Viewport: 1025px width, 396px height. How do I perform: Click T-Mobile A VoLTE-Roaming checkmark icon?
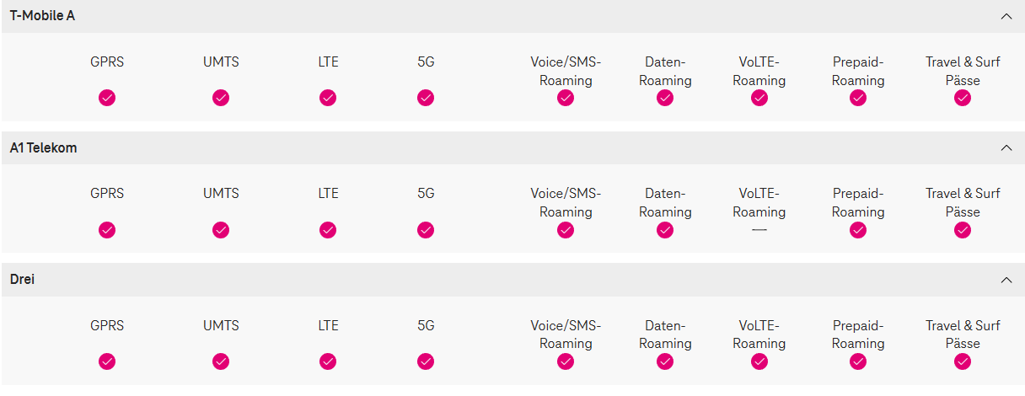[x=759, y=98]
